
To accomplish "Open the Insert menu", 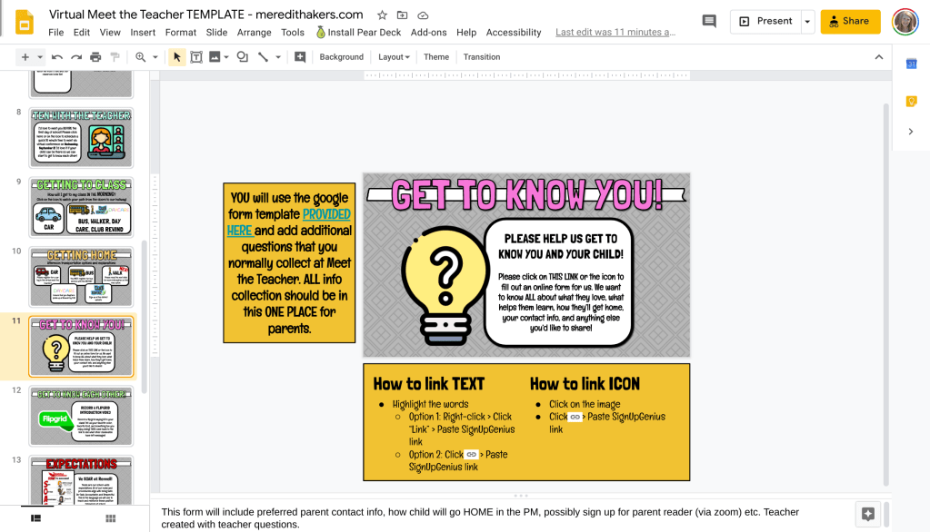I will 143,33.
